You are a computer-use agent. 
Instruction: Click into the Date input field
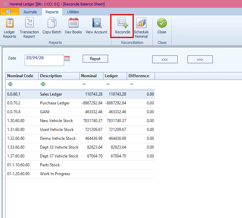pos(44,60)
